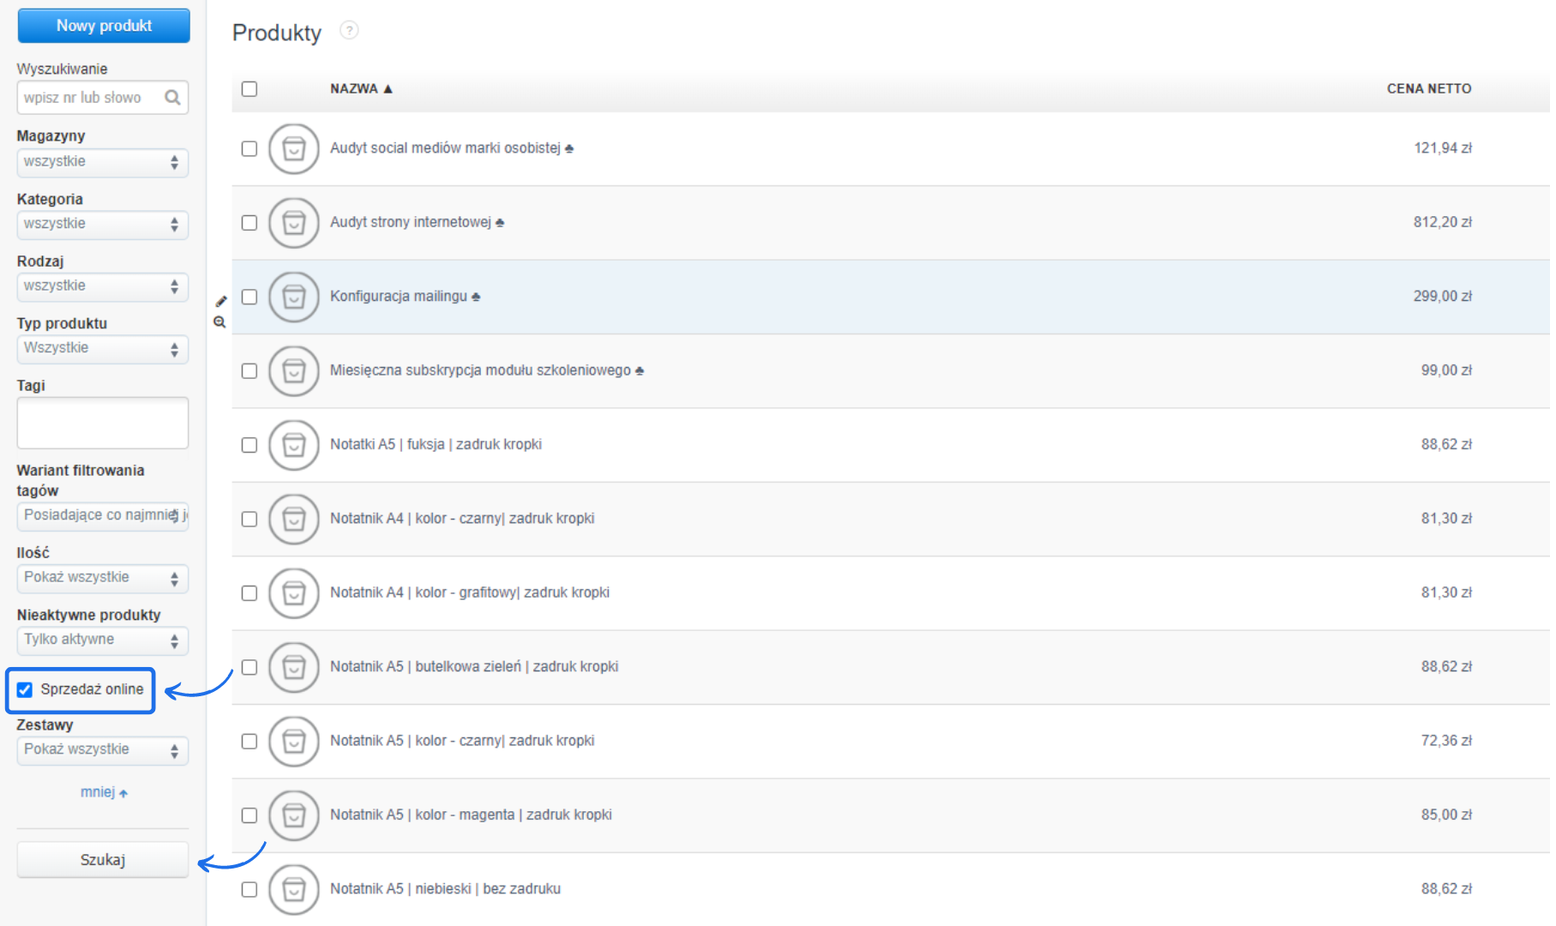Uncheck the Sprzedaż online checkbox
This screenshot has width=1556, height=926.
pyautogui.click(x=25, y=690)
